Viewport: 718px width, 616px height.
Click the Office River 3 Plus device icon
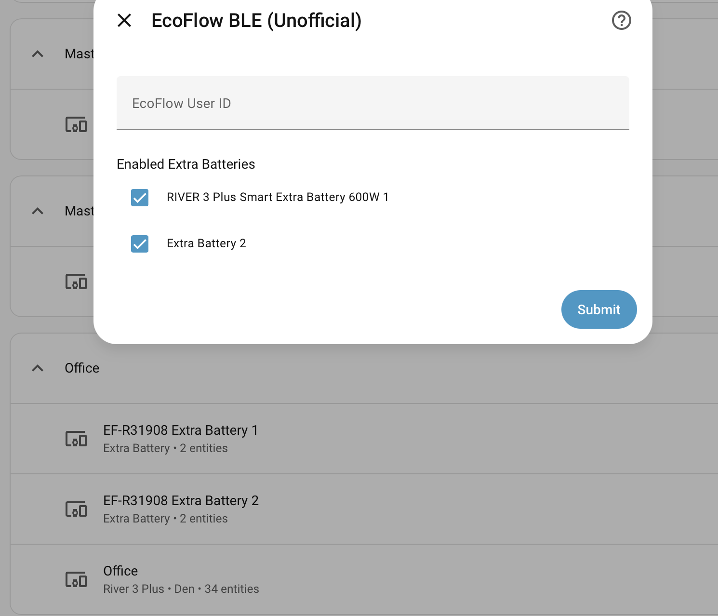[x=76, y=580]
